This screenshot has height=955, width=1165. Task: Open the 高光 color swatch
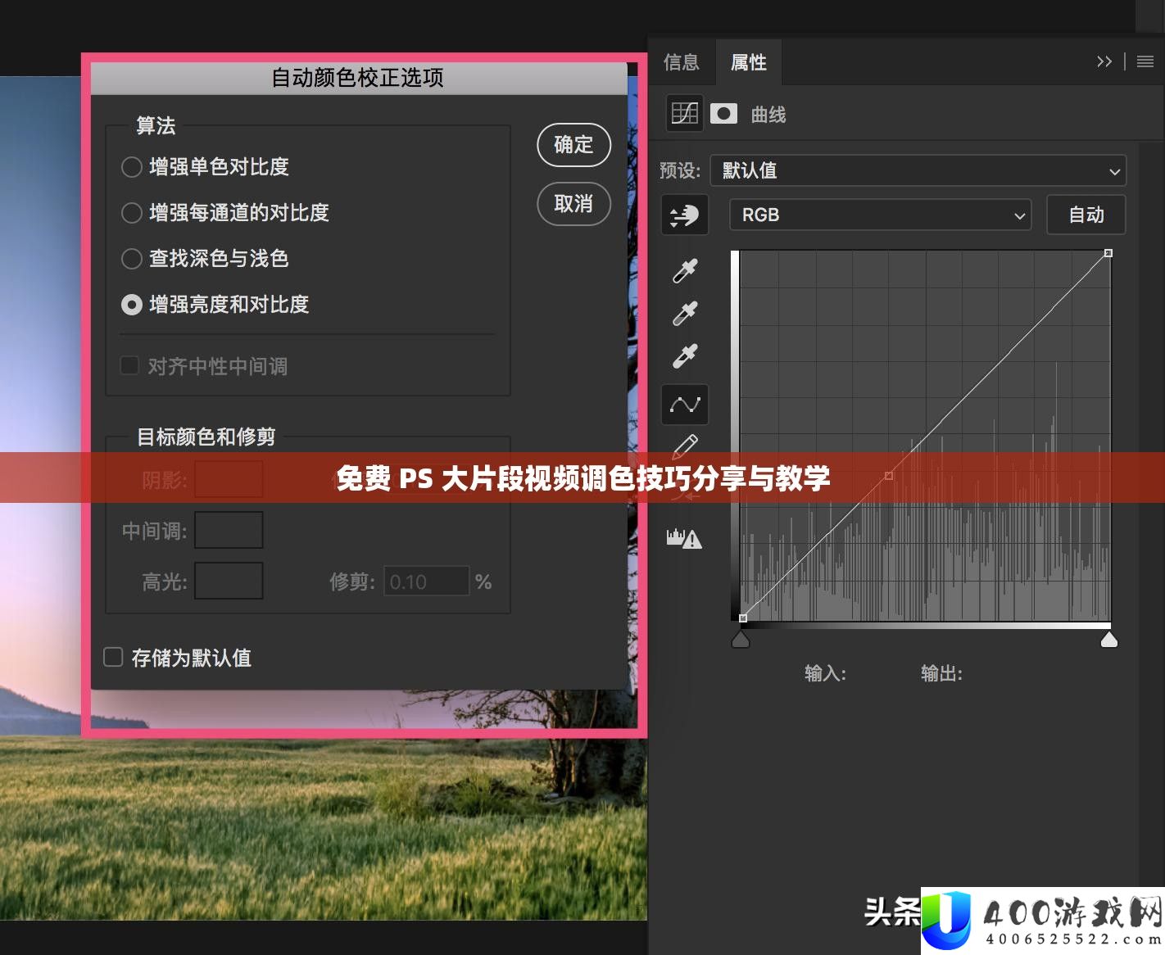pyautogui.click(x=229, y=581)
